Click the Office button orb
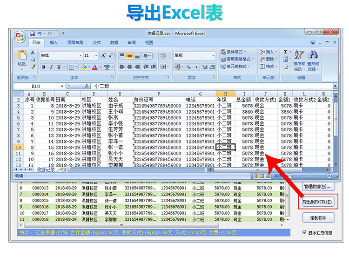Screen dimensions: 349x257 point(20,36)
